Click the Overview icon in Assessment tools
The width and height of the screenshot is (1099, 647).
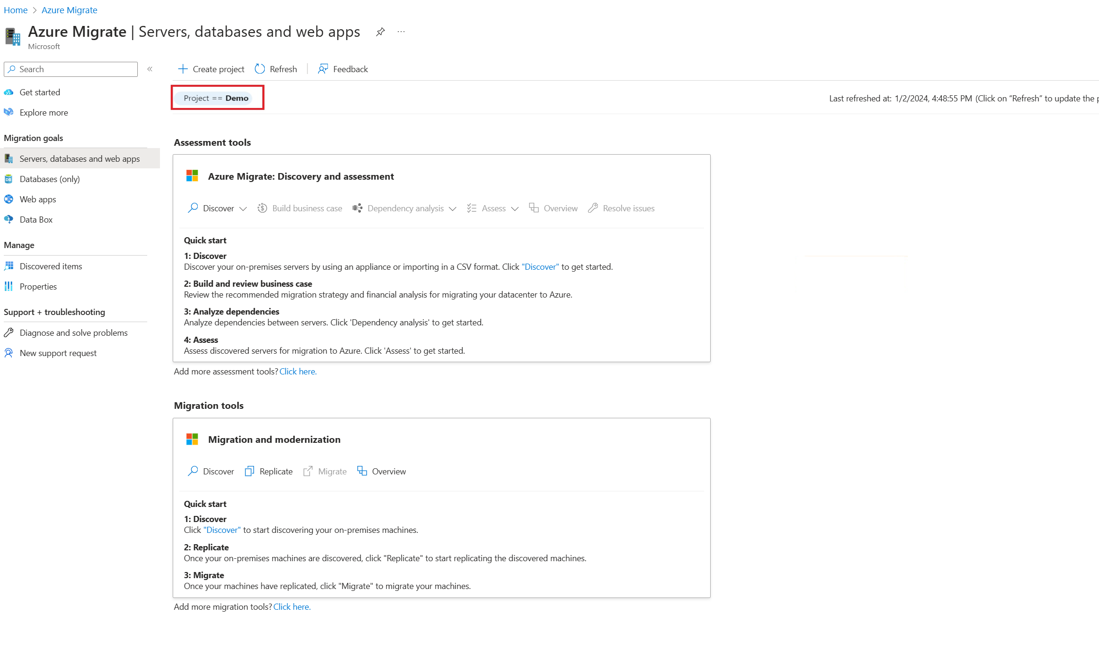[x=535, y=208]
